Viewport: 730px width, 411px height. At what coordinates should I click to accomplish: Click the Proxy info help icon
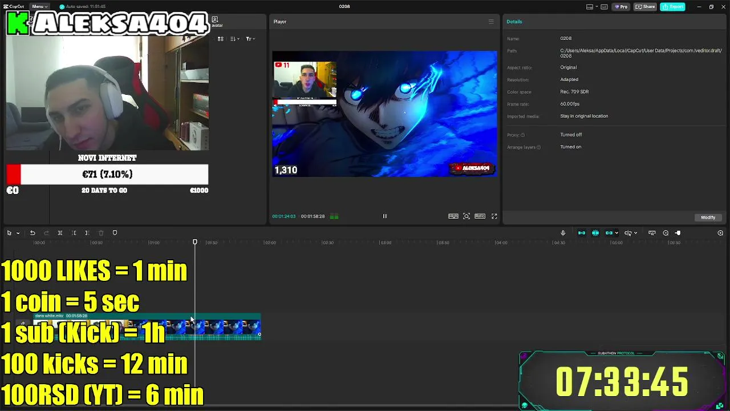(x=522, y=135)
